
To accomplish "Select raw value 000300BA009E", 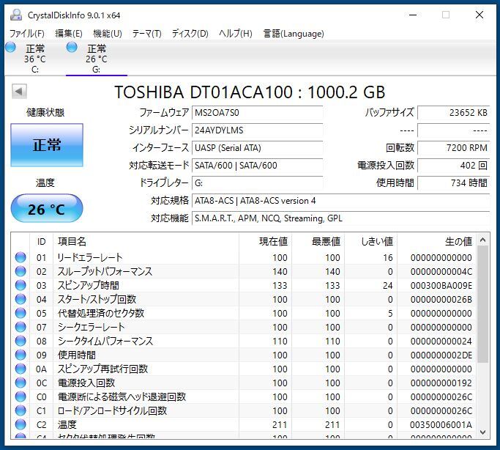I will [441, 285].
